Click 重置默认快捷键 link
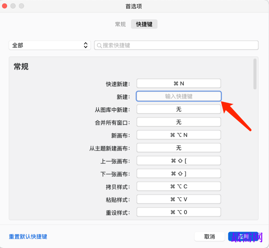Screen dimensions: 269x248 [28, 237]
